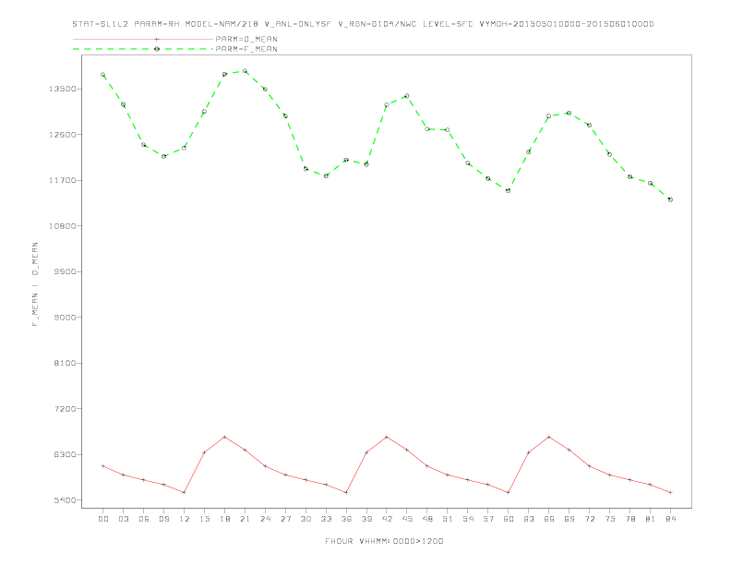Image resolution: width=731 pixels, height=565 pixels.
Task: Click the 69 forecast hour x-axis label
Action: [x=569, y=519]
